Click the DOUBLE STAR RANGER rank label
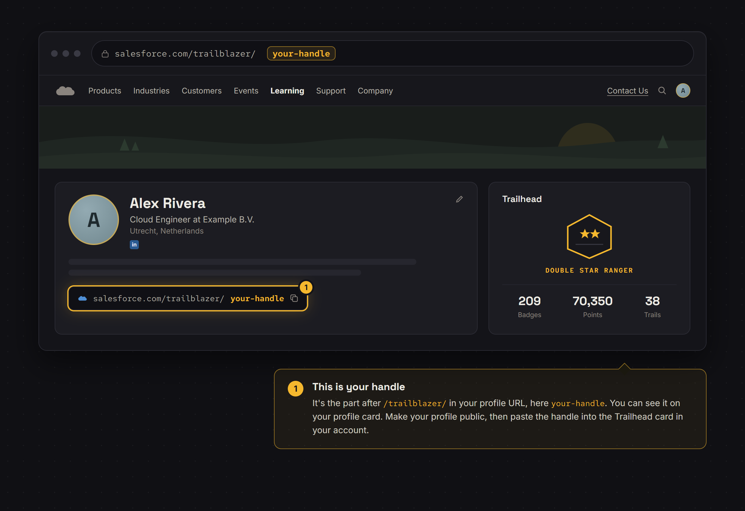This screenshot has width=745, height=511. 589,271
